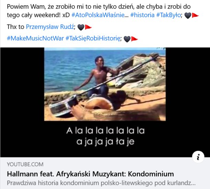This screenshot has width=210, height=189.
Task: Click the red flag after #TakSięRobiHistorię
Action: [x=134, y=39]
